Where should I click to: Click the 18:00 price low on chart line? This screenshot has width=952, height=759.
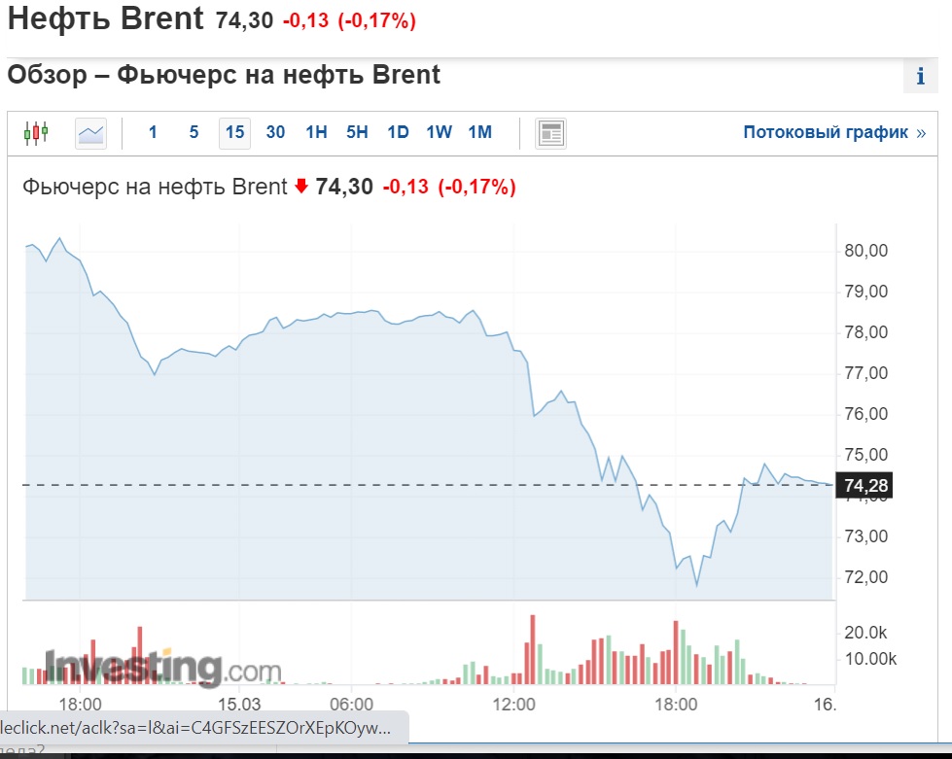(x=696, y=584)
